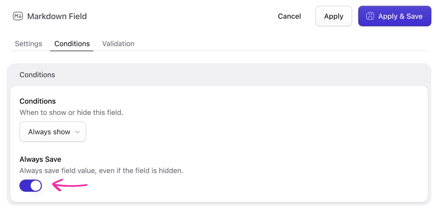Click the bold "Conditions" field label
Screen dimensions: 438x213
38,101
